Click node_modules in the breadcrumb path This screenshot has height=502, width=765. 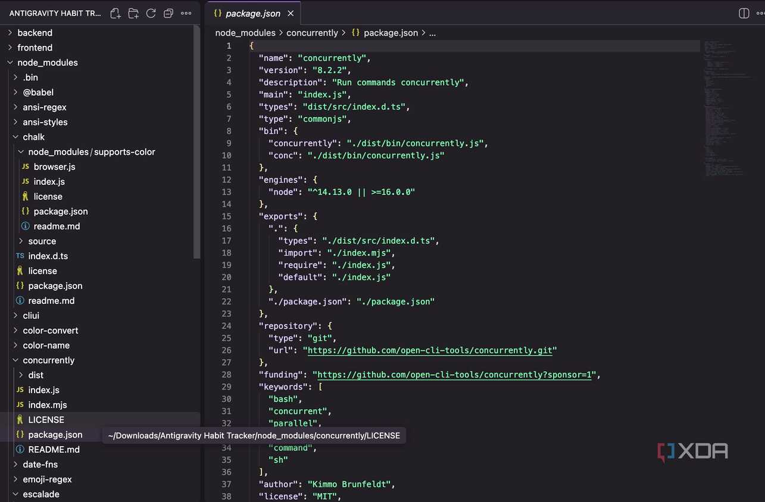click(x=245, y=33)
